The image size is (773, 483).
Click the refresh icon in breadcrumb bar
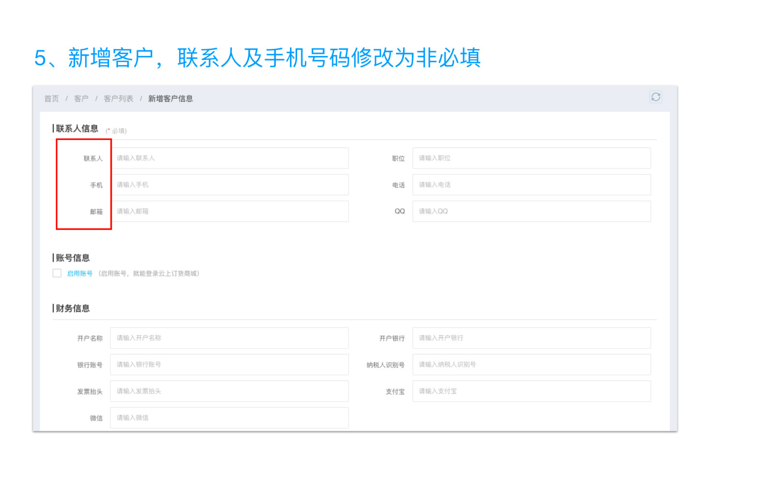click(655, 97)
